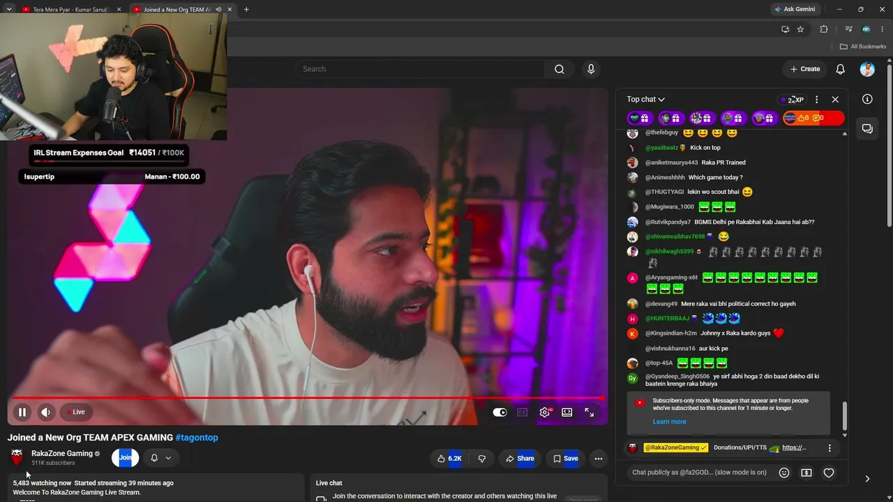893x502 pixels.
Task: Open Chrome extensions puzzle icon
Action: [x=824, y=29]
